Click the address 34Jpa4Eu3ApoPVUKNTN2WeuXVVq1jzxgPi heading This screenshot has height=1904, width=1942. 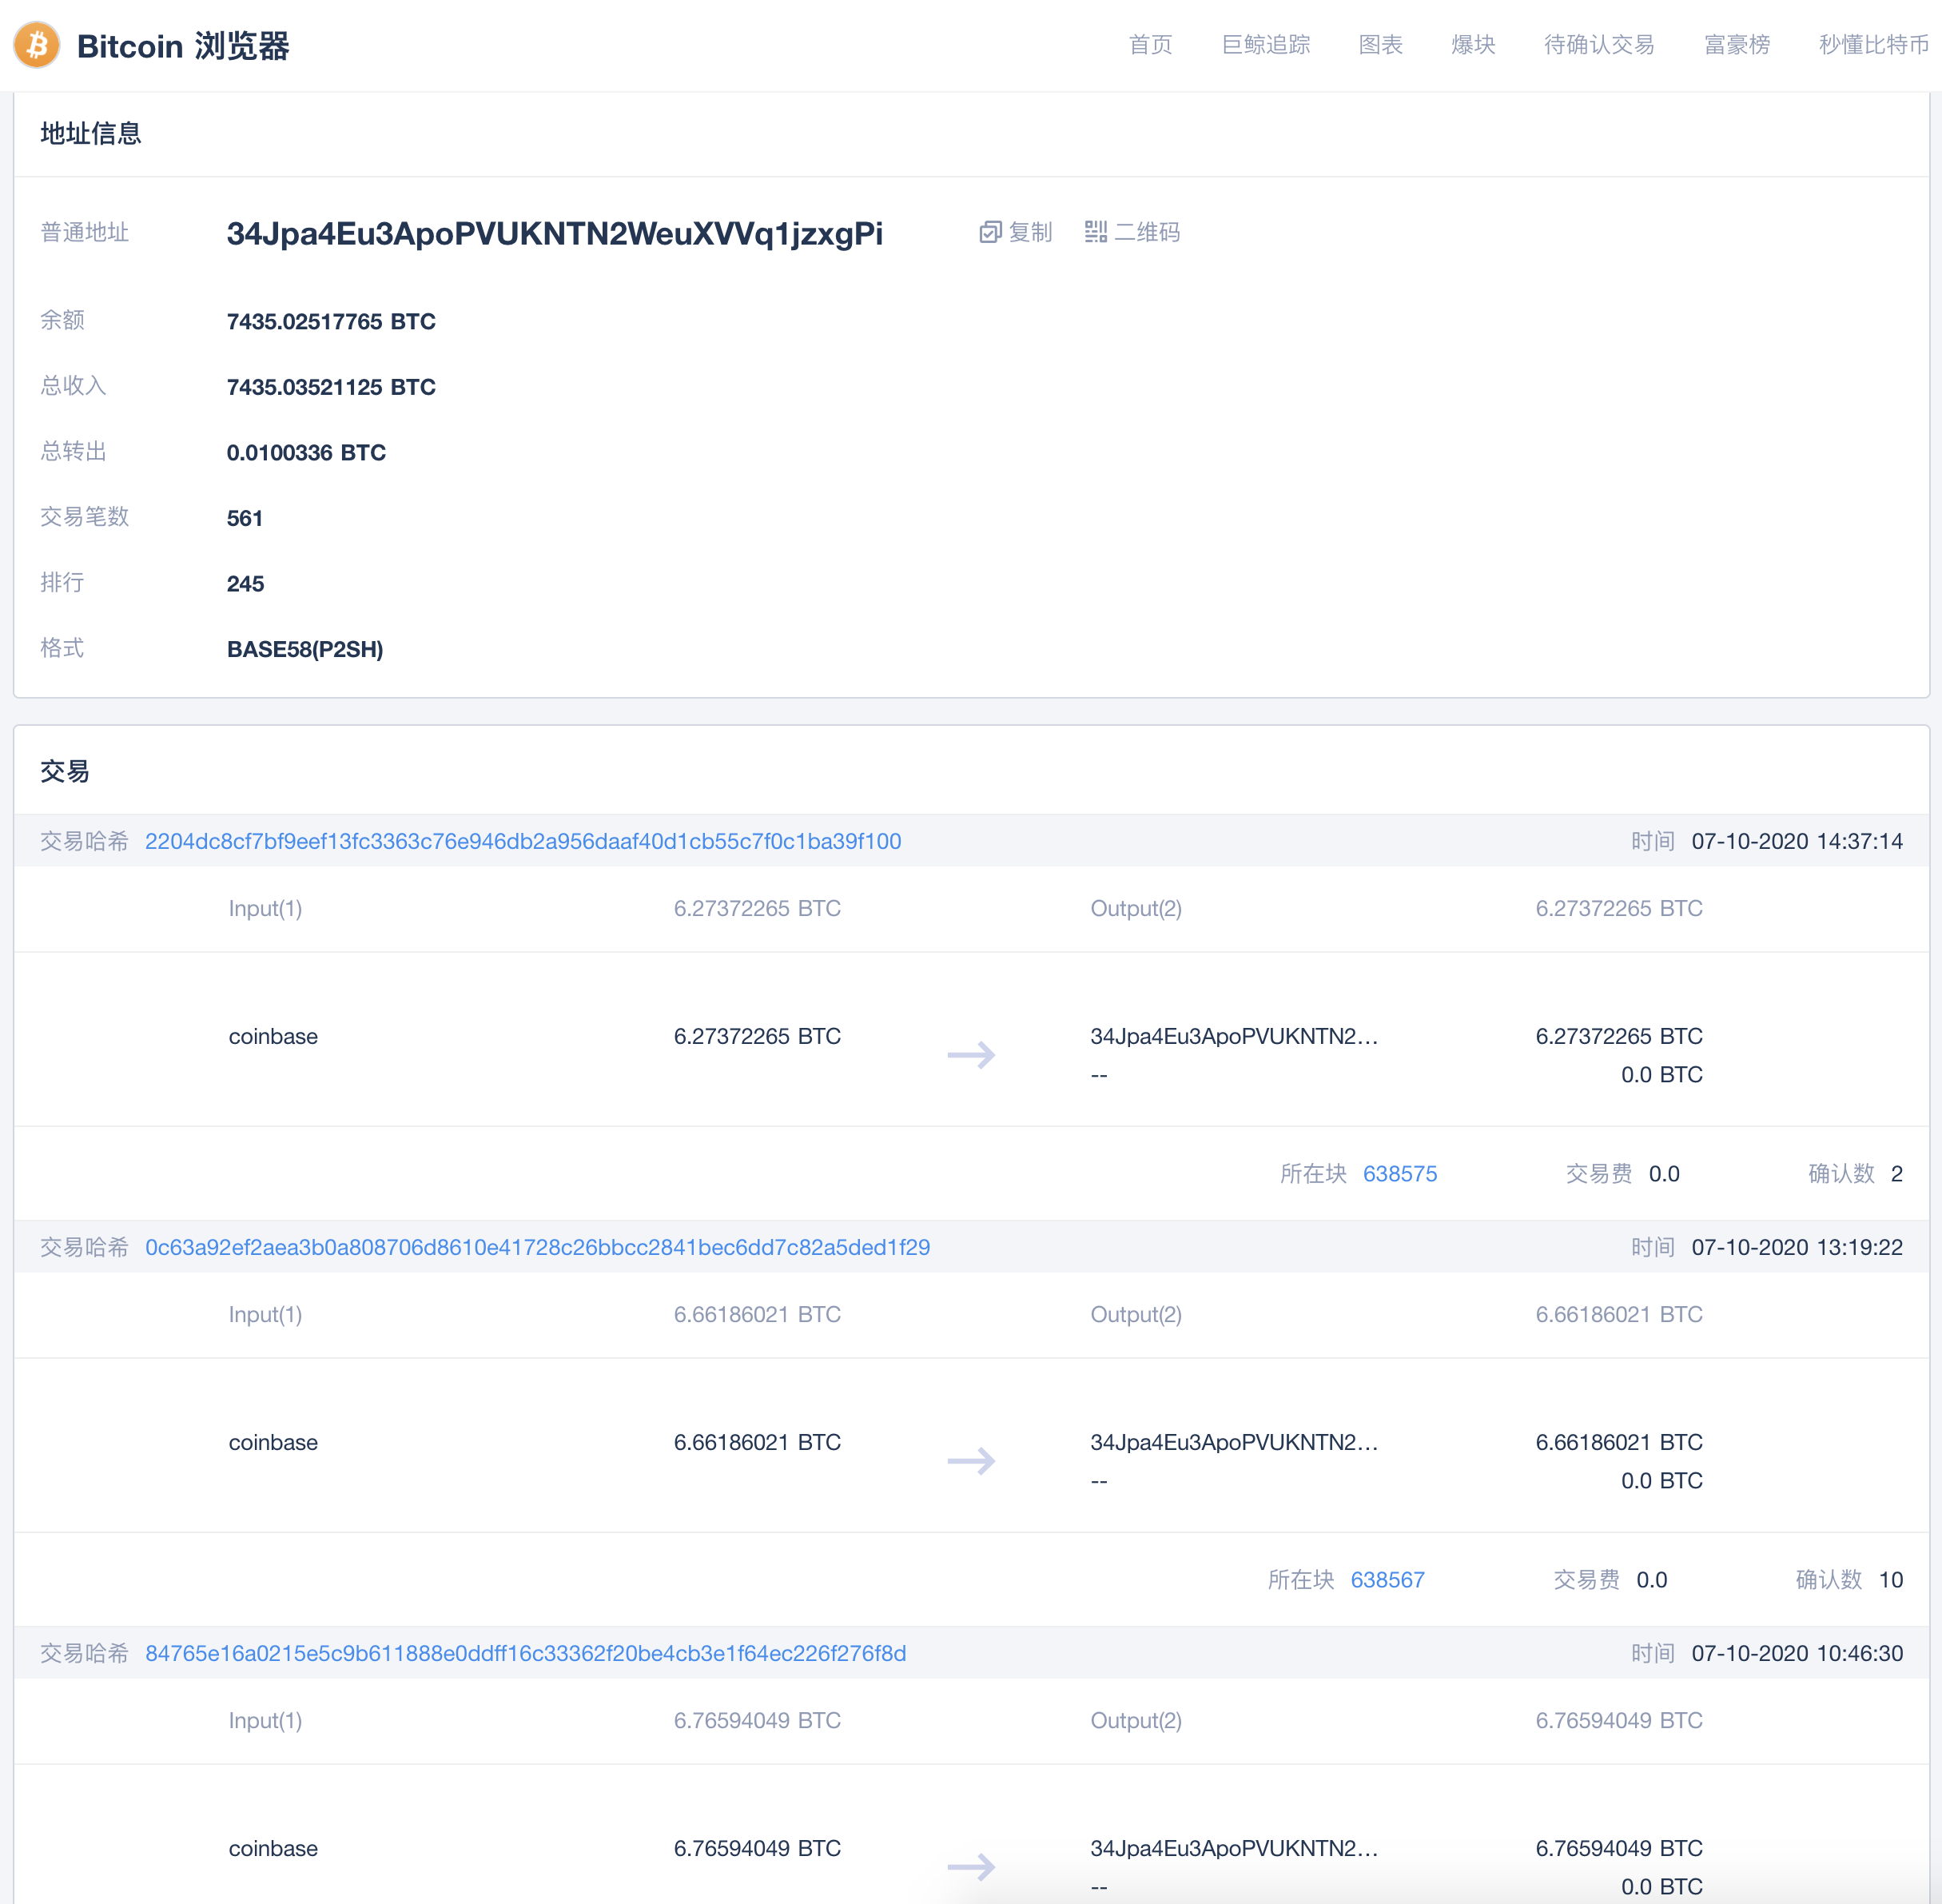point(555,234)
